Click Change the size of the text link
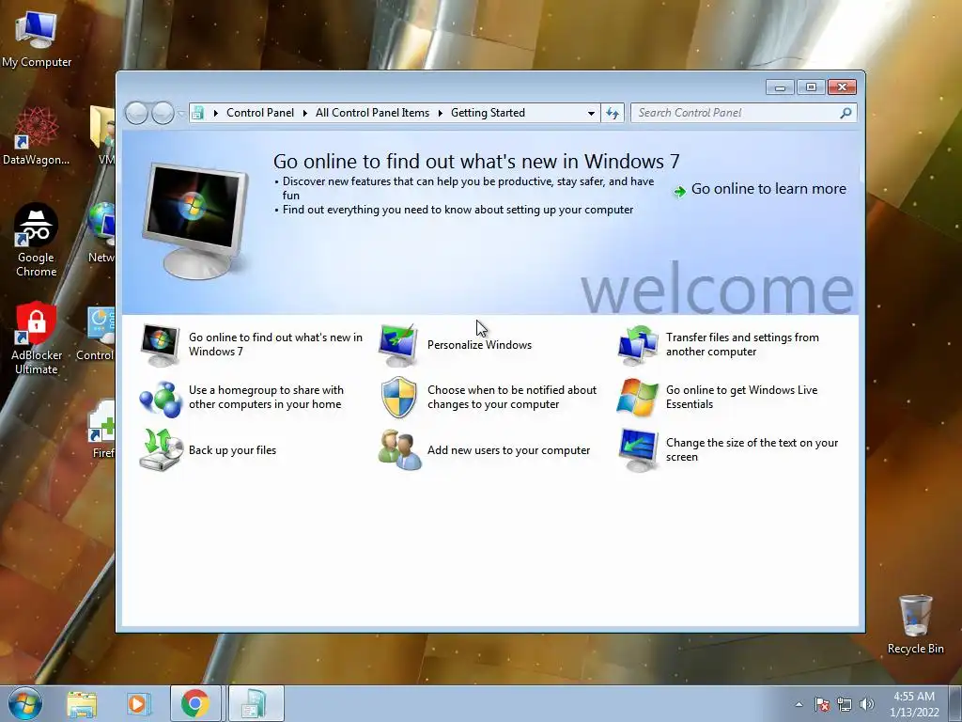 point(752,450)
